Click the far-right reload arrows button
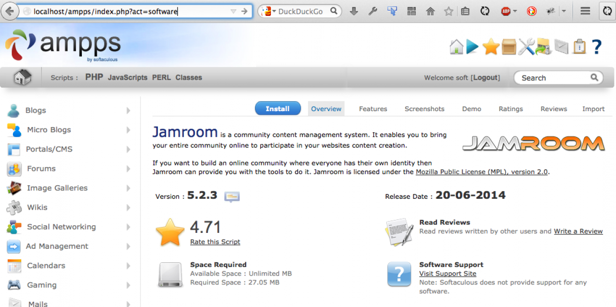This screenshot has height=307, width=616. (x=607, y=11)
